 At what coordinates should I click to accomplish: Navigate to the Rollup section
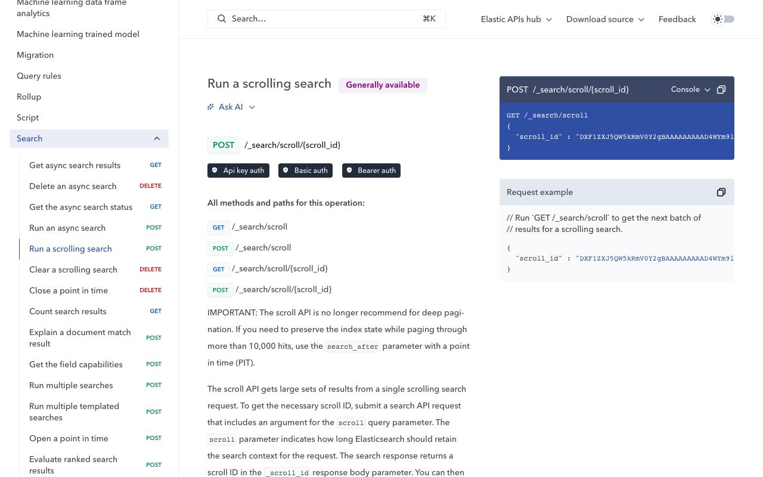pos(29,97)
